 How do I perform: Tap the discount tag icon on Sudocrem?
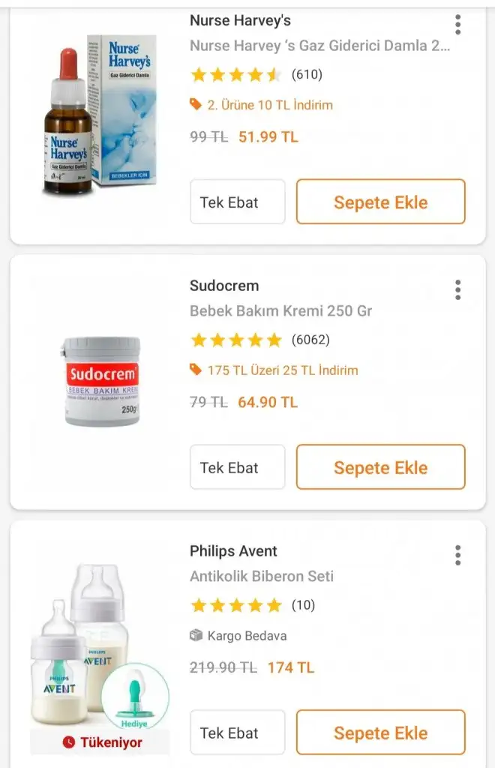click(196, 370)
